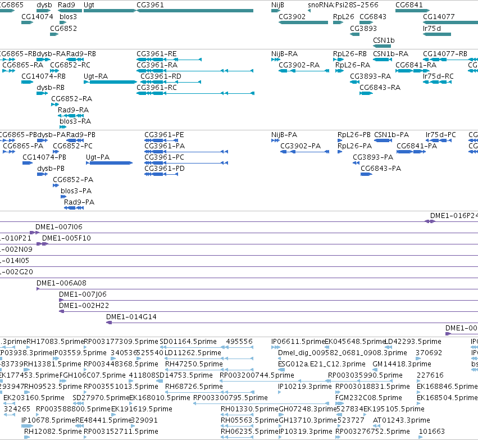This screenshot has height=440, width=478.
Task: Click the CG6841-RA transcript label
Action: 416,65
